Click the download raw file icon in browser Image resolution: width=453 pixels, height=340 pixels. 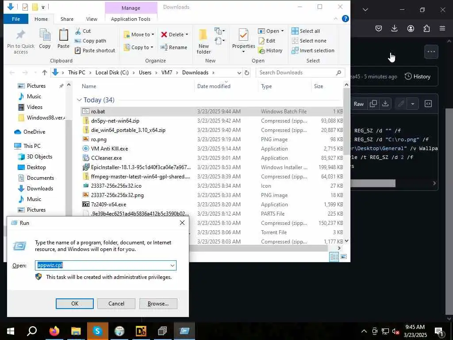click(x=385, y=104)
